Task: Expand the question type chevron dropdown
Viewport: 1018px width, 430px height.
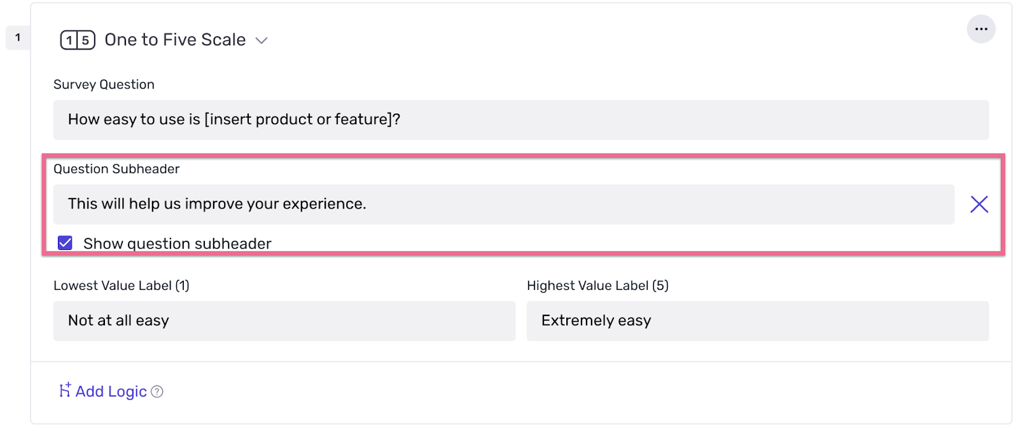Action: [261, 41]
